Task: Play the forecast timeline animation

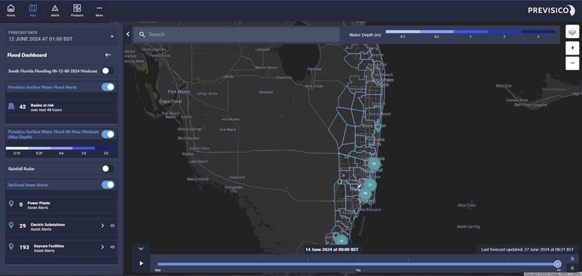Action: tap(141, 263)
